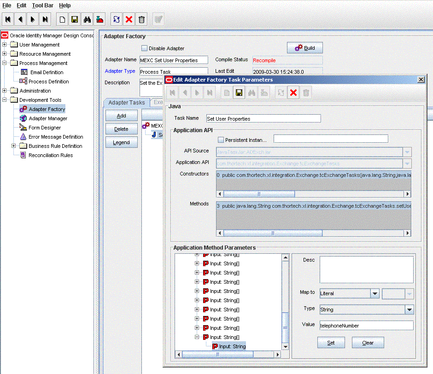Save with main toolbar floppy icon
Viewport: 433px width, 374px height.
(75, 19)
